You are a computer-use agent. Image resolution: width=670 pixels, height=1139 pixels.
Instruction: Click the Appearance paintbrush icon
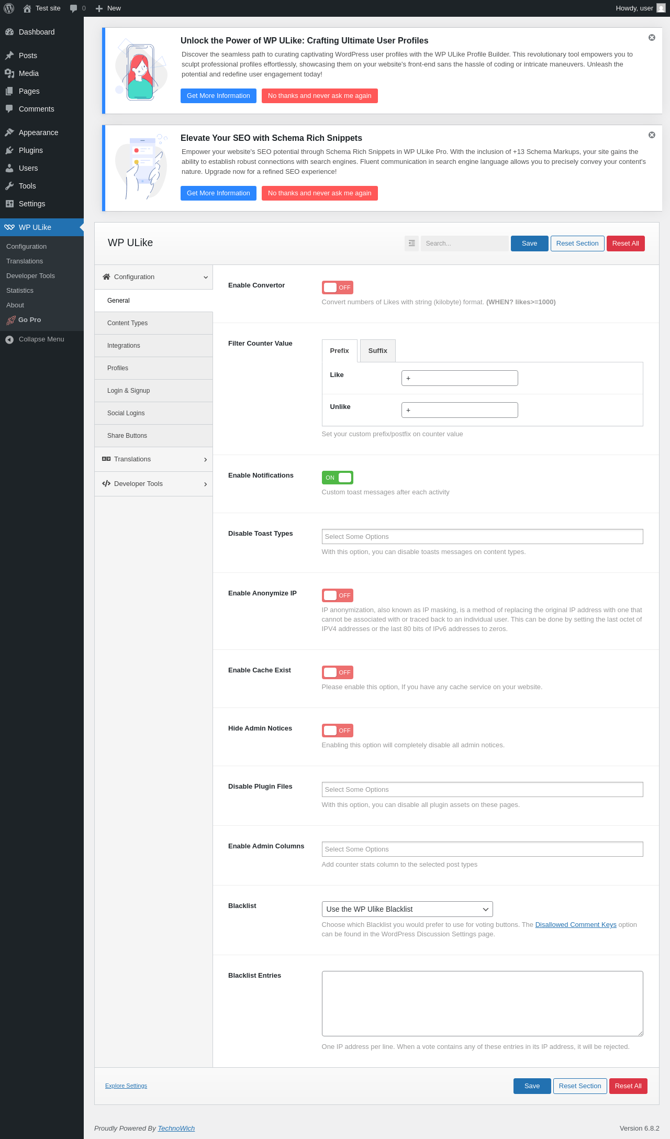click(x=9, y=132)
